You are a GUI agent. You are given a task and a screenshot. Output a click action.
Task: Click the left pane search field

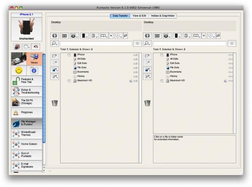(96, 43)
